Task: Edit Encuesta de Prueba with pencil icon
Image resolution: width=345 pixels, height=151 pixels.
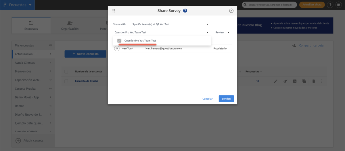Action: pos(276,81)
